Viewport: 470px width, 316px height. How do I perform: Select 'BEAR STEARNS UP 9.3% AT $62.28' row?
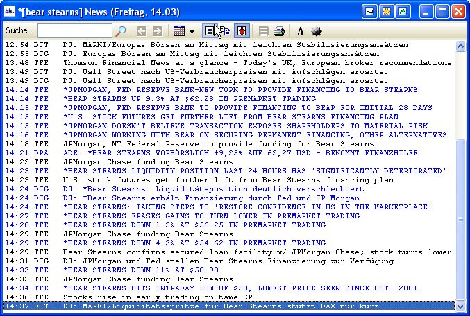pyautogui.click(x=229, y=98)
